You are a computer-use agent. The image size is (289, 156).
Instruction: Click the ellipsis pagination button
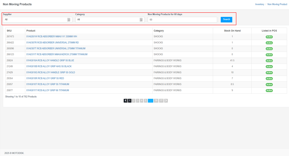pyautogui.click(x=150, y=101)
